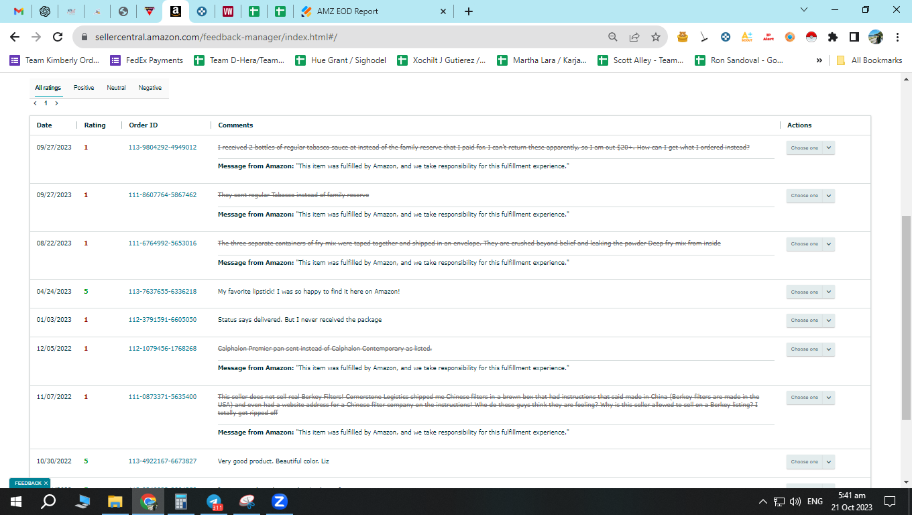
Task: Share this page using the share icon
Action: (x=634, y=37)
